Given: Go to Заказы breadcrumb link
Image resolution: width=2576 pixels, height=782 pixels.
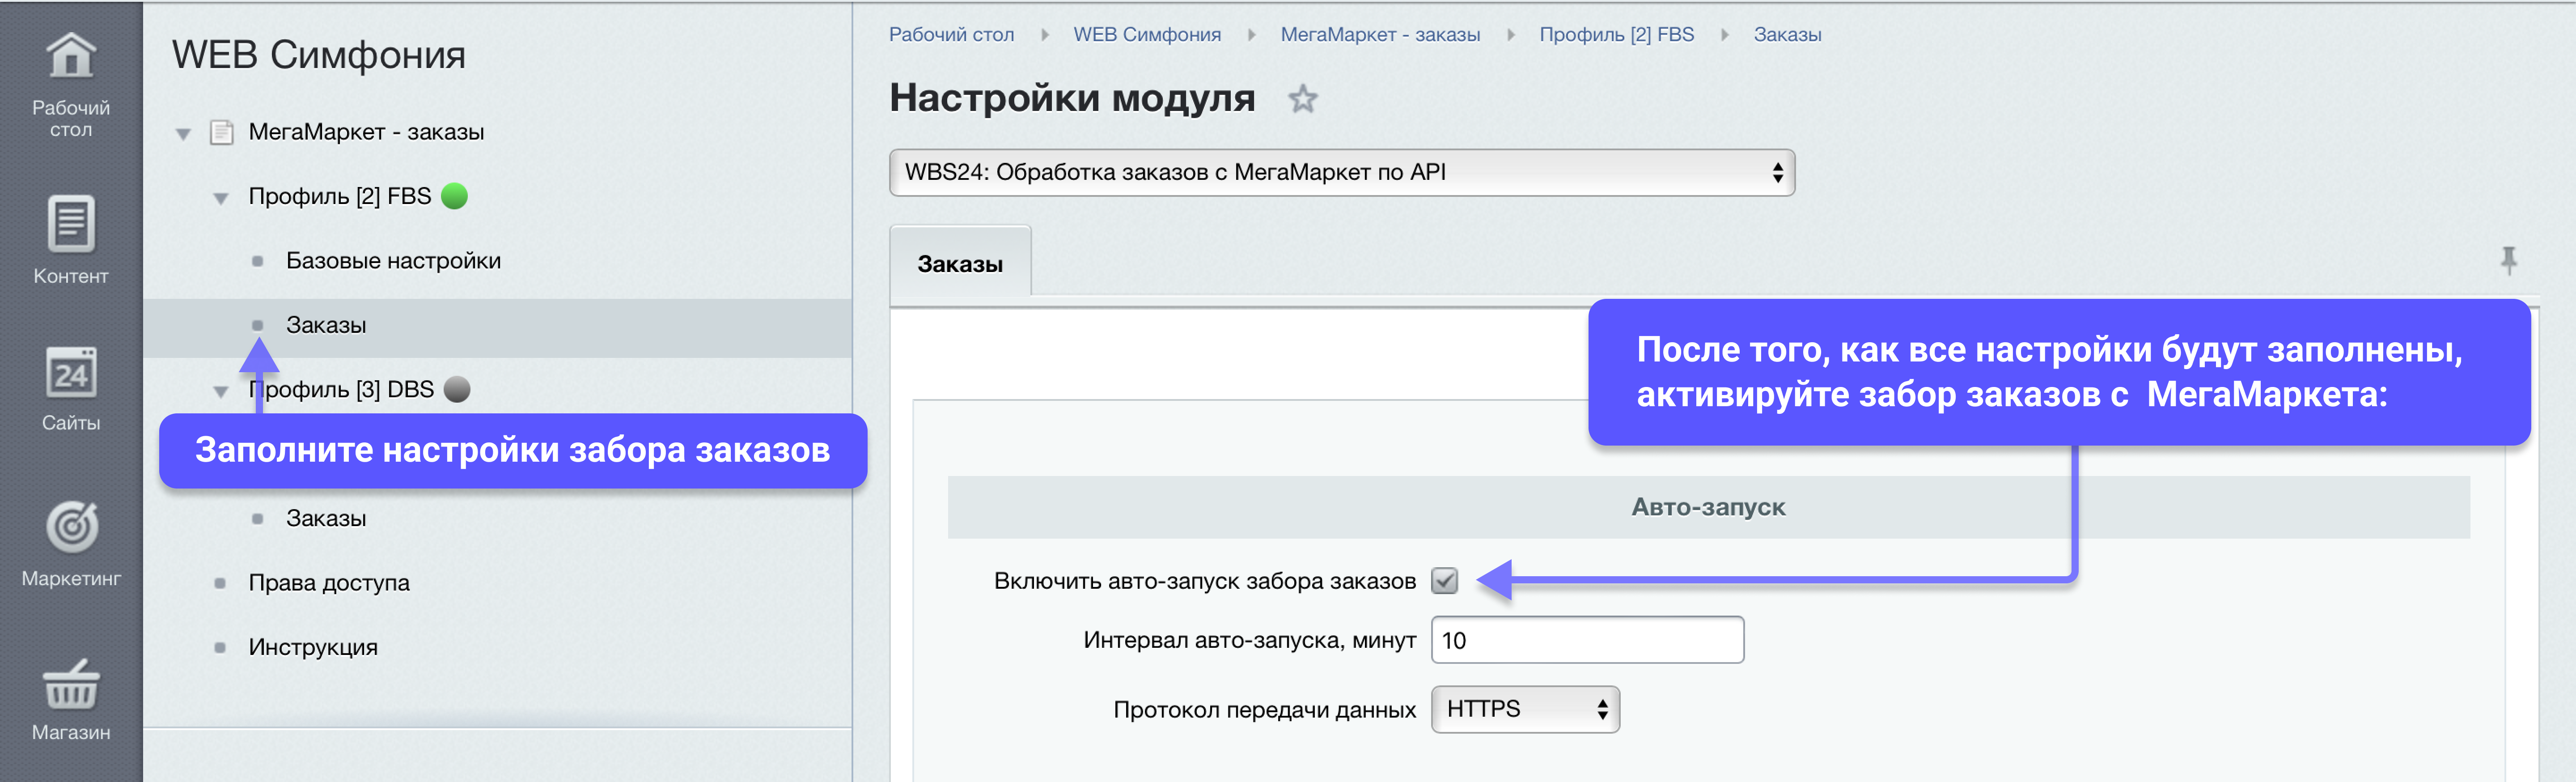Looking at the screenshot, I should pyautogui.click(x=1787, y=34).
